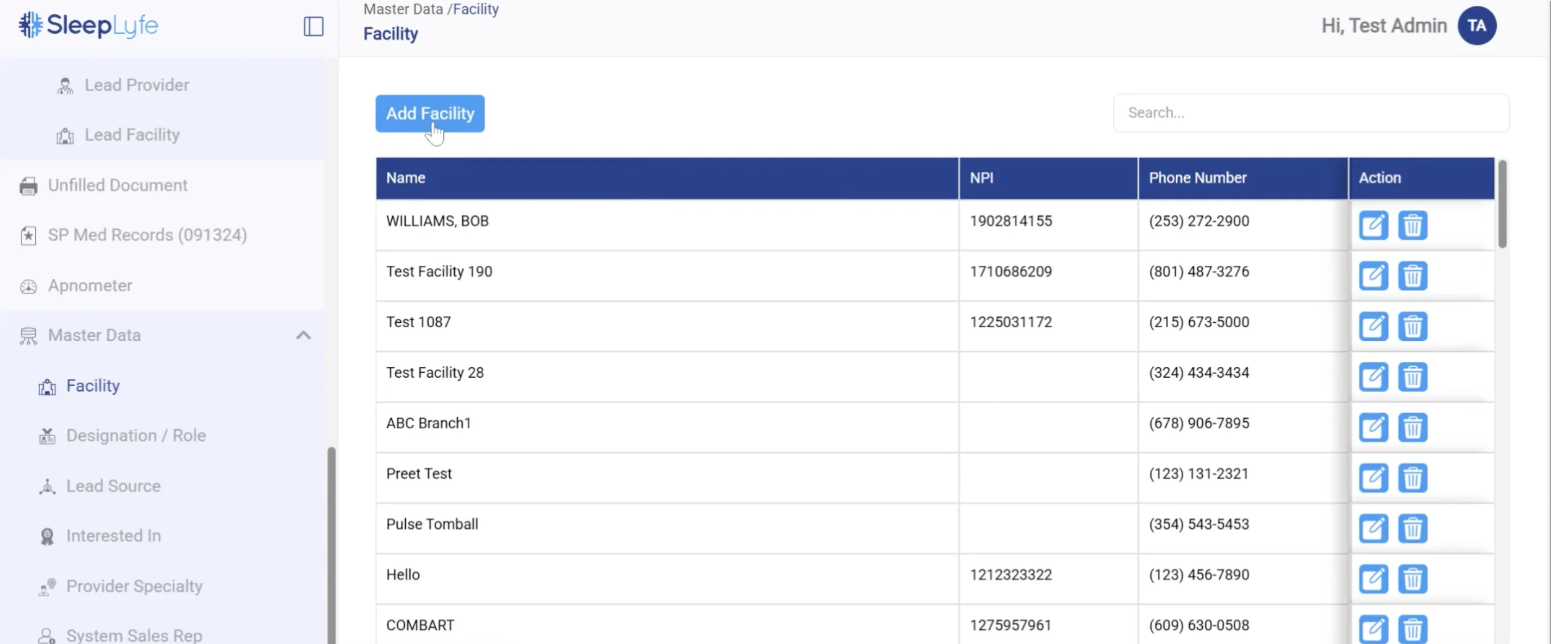1551x644 pixels.
Task: Click the table's vertical scrollbar
Action: [1502, 205]
